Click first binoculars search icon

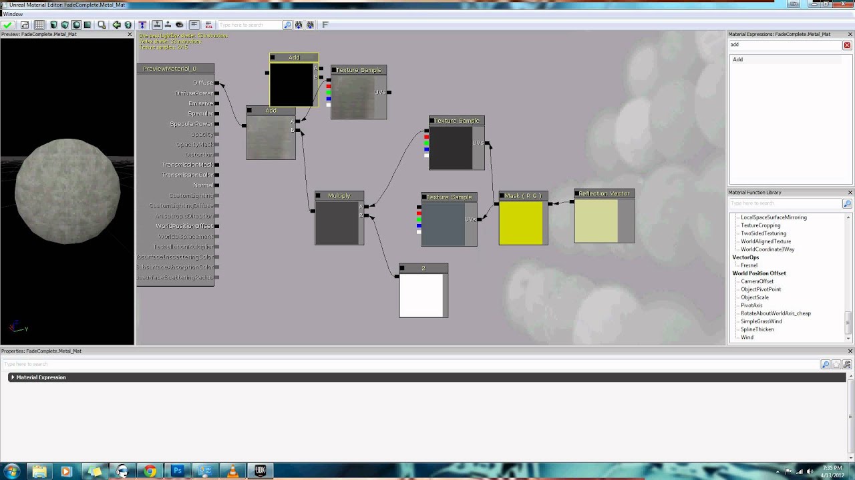299,25
